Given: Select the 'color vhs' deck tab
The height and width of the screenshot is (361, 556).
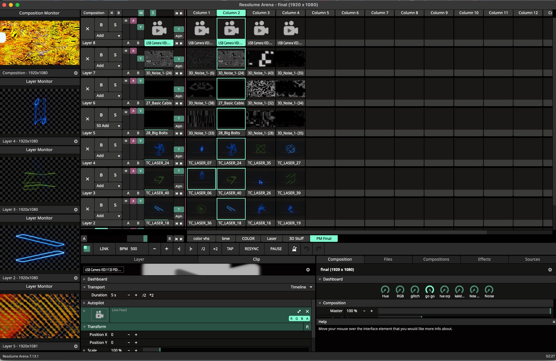Looking at the screenshot, I should pyautogui.click(x=202, y=239).
